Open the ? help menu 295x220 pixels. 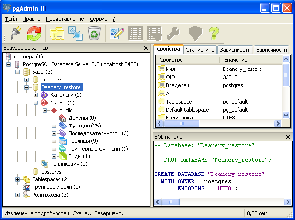click(x=114, y=19)
